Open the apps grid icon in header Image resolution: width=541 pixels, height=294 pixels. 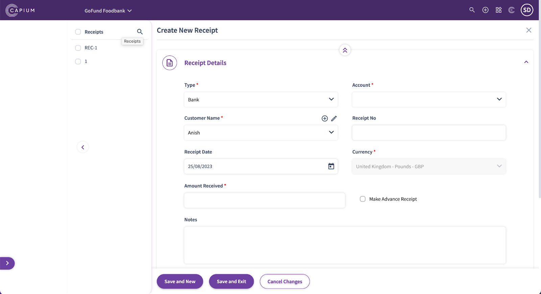click(x=498, y=10)
